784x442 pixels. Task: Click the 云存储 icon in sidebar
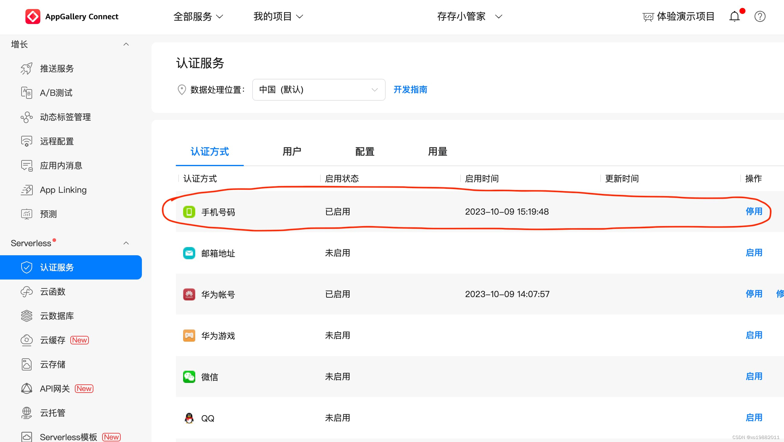(26, 364)
